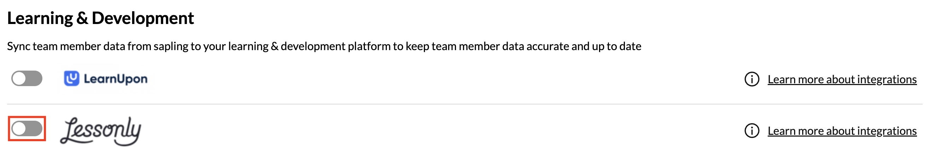Enable the LearnUpon integration toggle
929x156 pixels.
coord(27,79)
